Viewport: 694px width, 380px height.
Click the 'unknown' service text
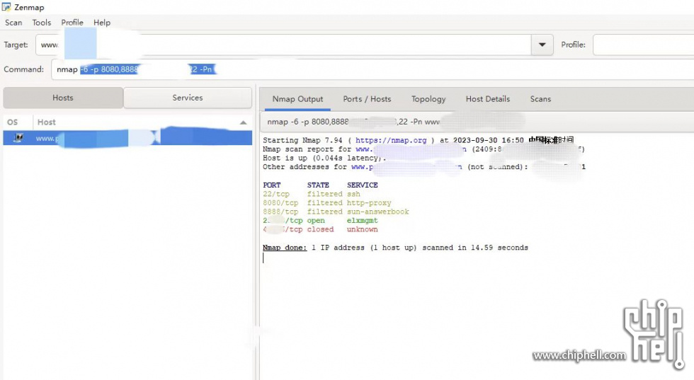[x=362, y=229]
